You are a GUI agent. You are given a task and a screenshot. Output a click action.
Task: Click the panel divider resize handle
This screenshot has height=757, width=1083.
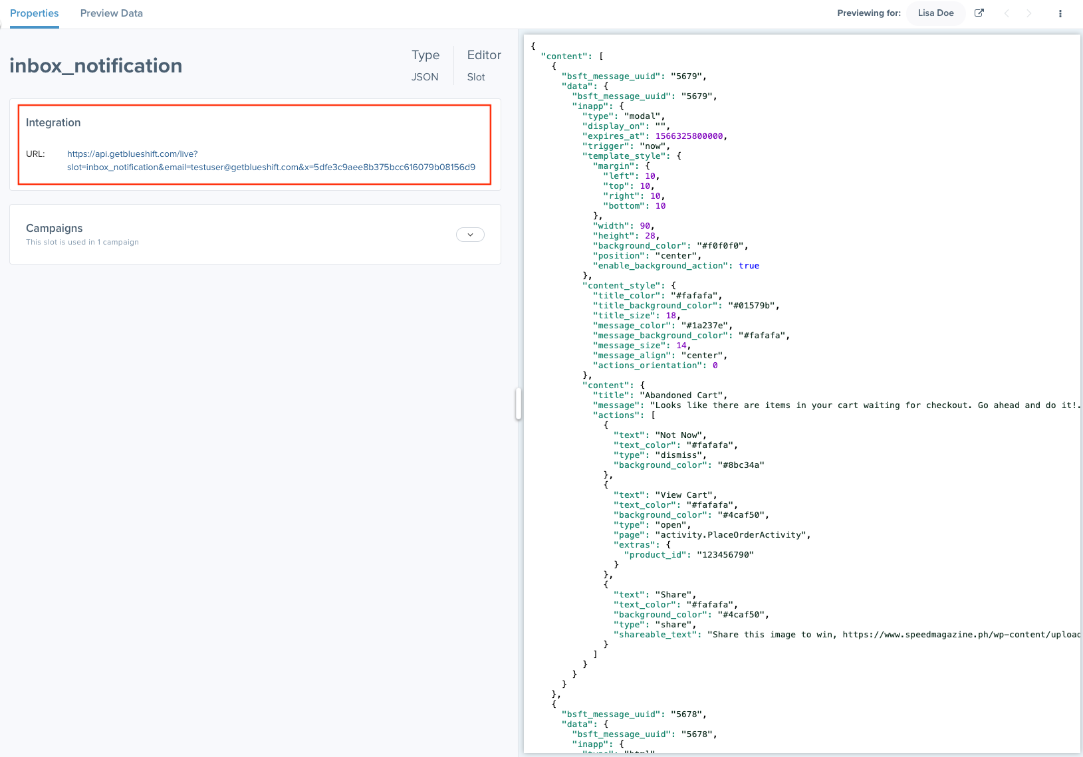(x=519, y=404)
